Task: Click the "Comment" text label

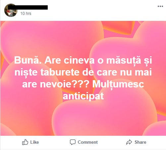Action: point(88,142)
